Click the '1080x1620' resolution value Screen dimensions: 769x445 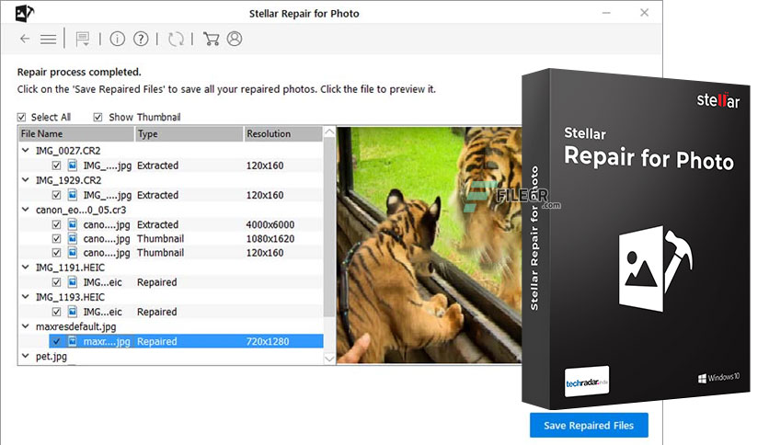[x=270, y=239]
